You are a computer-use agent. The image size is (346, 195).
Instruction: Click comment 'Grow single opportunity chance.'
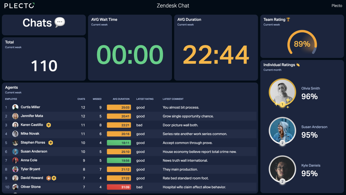188,116
